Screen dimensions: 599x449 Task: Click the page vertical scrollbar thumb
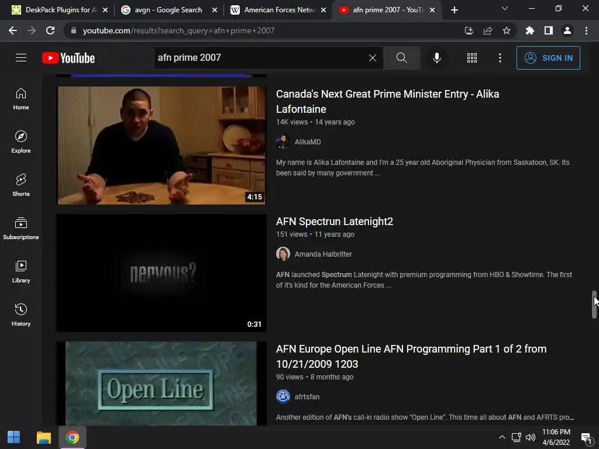point(594,304)
